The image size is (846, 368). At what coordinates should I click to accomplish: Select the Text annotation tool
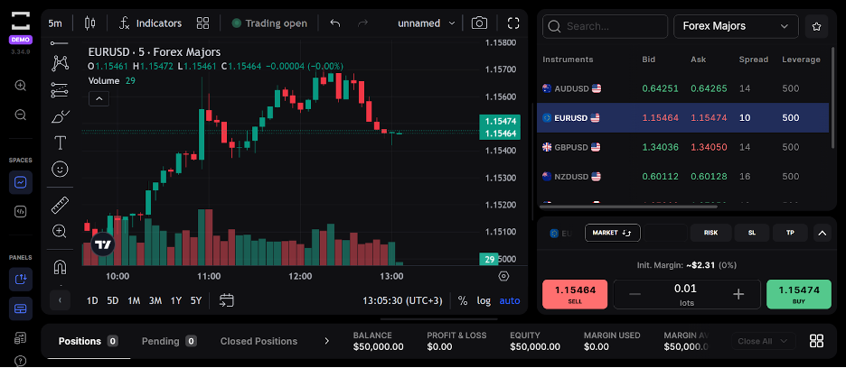tap(60, 143)
